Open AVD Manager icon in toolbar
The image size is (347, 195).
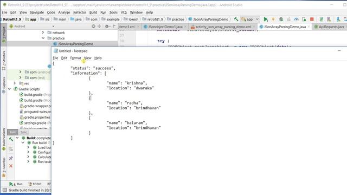[329, 19]
